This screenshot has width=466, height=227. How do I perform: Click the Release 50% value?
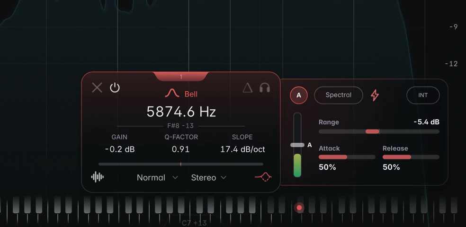click(391, 167)
